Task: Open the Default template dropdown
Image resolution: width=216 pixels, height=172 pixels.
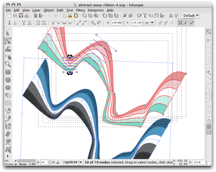Action: pos(191,15)
